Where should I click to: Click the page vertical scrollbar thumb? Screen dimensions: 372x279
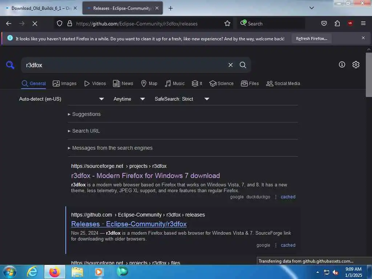(x=369, y=74)
